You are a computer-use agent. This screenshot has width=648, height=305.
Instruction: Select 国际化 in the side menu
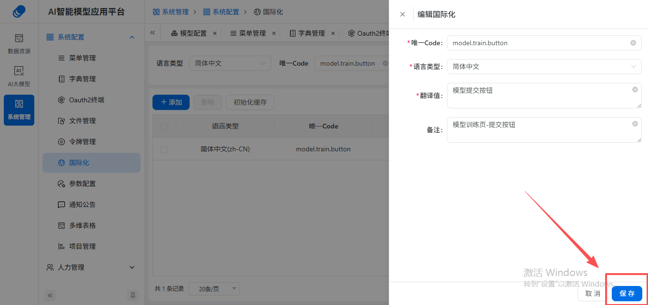click(91, 163)
